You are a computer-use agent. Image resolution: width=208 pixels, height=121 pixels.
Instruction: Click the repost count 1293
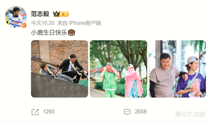click(49, 112)
